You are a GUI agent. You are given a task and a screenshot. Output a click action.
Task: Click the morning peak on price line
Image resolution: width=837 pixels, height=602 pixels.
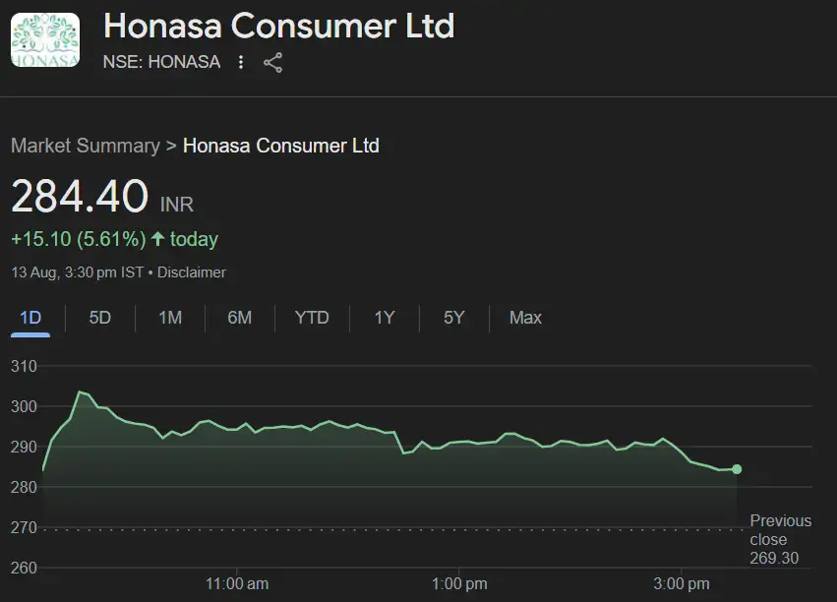pyautogui.click(x=81, y=391)
